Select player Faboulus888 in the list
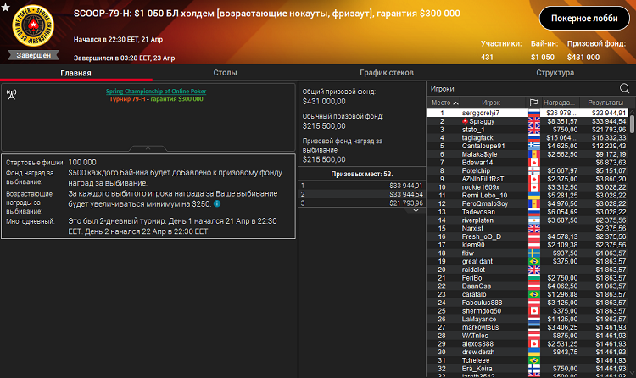 pos(527,303)
